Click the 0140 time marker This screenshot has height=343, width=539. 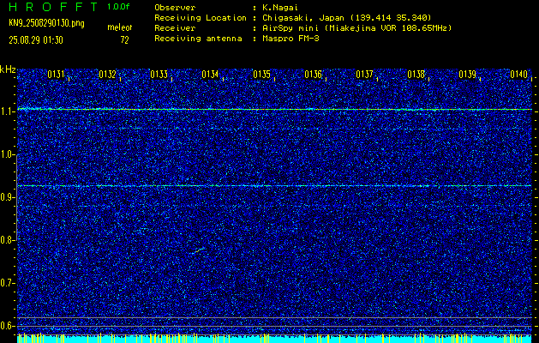pyautogui.click(x=518, y=75)
